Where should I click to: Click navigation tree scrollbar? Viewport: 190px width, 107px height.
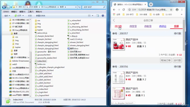(x=30, y=62)
